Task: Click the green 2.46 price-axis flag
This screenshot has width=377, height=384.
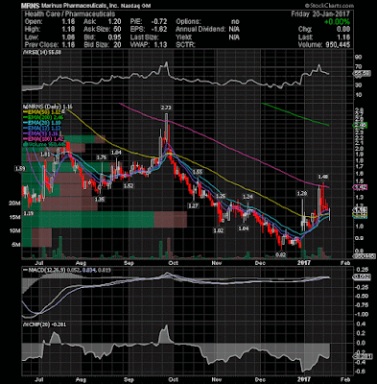Action: [360, 125]
